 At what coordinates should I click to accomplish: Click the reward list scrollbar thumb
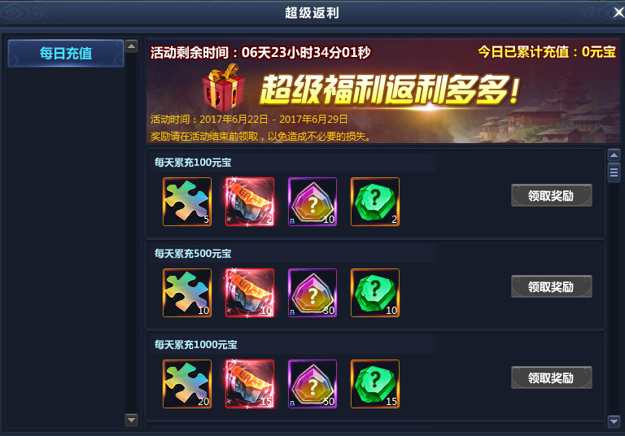pyautogui.click(x=614, y=172)
